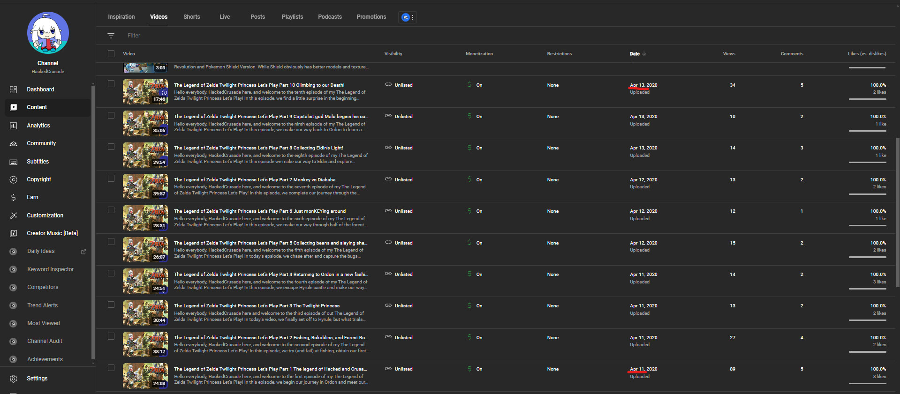Open the Settings gear icon

point(14,379)
